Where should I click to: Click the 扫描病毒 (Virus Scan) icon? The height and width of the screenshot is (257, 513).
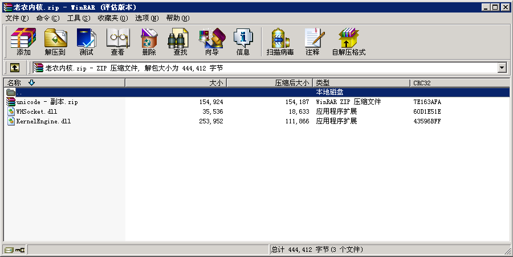tap(280, 42)
